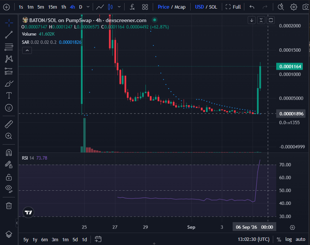Switch to the 15m timeframe
310x245 pixels.
tap(53, 7)
